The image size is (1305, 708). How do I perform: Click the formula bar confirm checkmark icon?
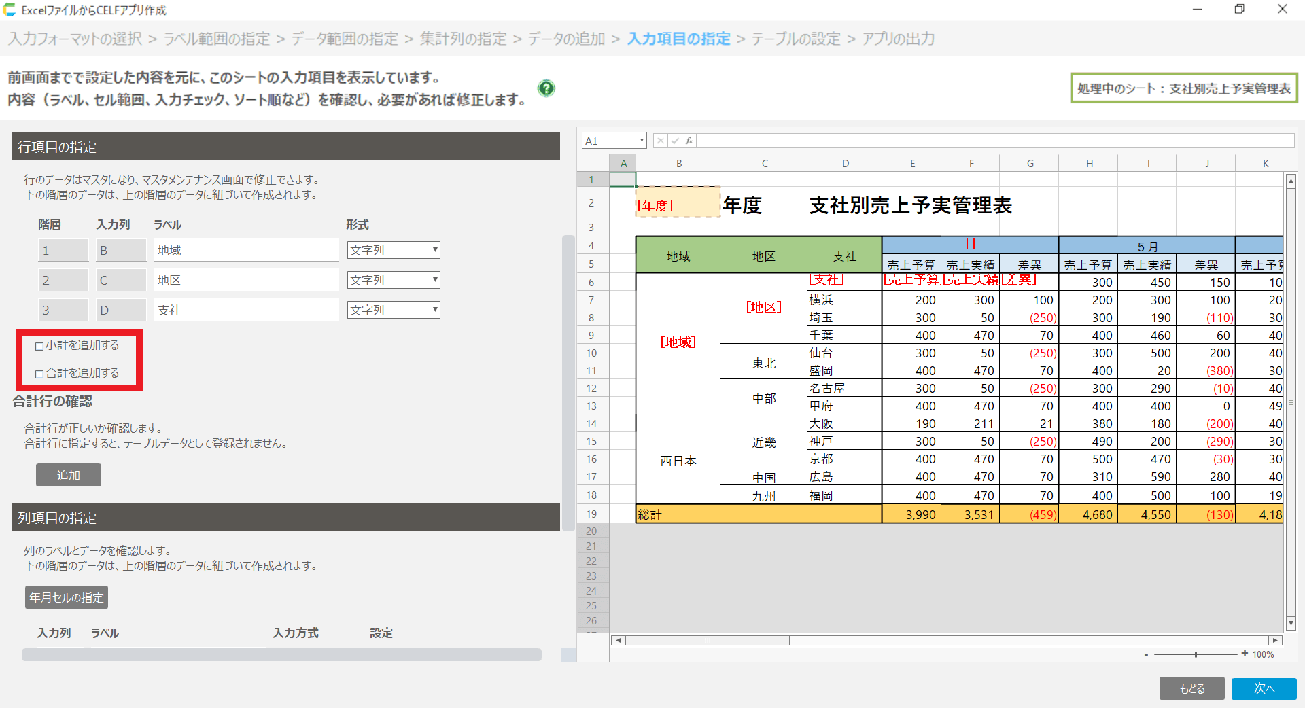[674, 141]
